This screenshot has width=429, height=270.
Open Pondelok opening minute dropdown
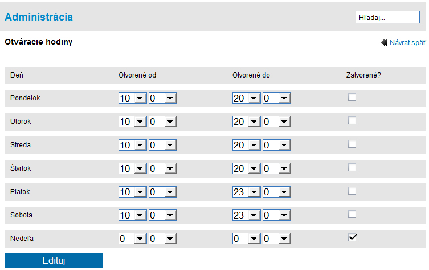[x=163, y=98]
